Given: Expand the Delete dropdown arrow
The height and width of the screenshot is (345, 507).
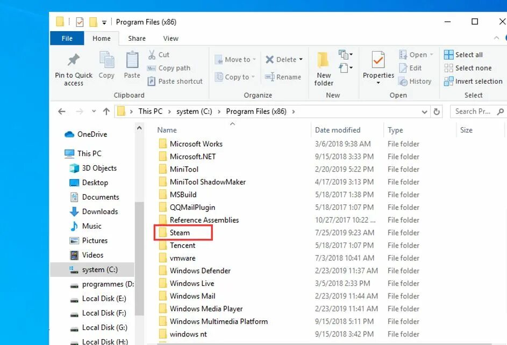Looking at the screenshot, I should coord(301,60).
